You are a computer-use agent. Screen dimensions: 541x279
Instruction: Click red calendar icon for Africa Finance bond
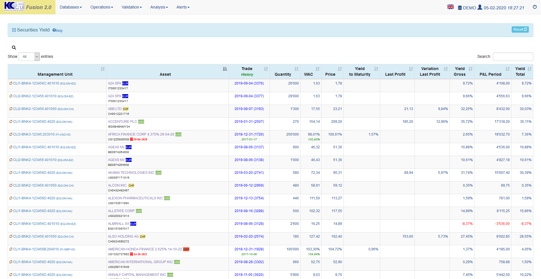(x=131, y=139)
